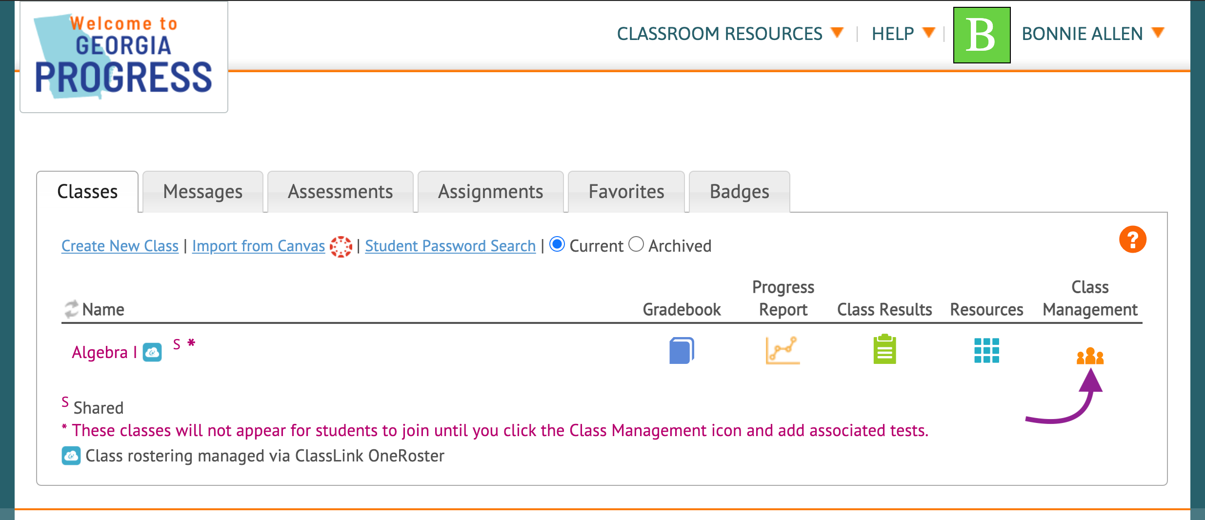
Task: Open the Badges tab
Action: click(740, 192)
